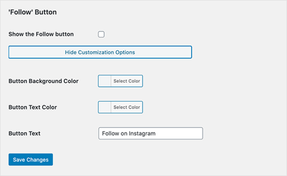Screen dimensions: 287x176
Task: Open the Button Background Color swatch
Action: click(x=105, y=81)
